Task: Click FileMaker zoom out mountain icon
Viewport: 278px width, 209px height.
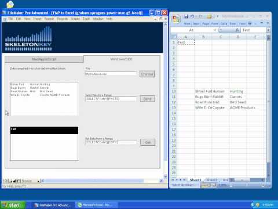Action: (x=11, y=181)
